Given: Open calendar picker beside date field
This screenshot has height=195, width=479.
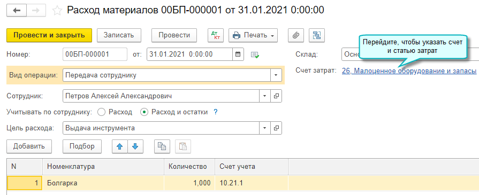Looking at the screenshot, I should (x=238, y=54).
